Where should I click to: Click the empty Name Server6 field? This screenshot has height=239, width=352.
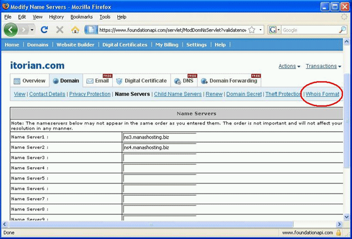point(159,189)
